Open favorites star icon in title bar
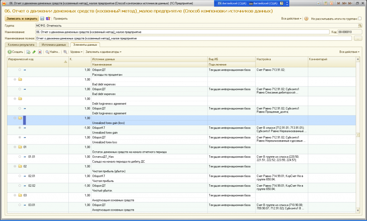This screenshot has height=221, width=367. click(319, 3)
